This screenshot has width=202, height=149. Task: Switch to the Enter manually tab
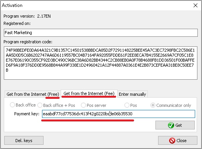click(x=132, y=94)
